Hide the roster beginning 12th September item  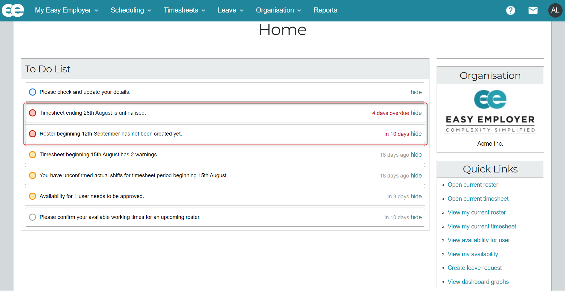point(416,134)
